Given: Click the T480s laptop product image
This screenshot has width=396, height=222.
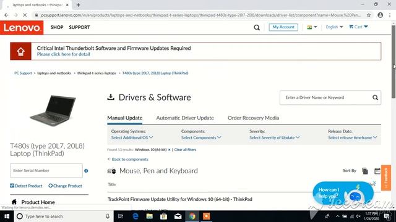Looking at the screenshot, I should coord(53,110).
